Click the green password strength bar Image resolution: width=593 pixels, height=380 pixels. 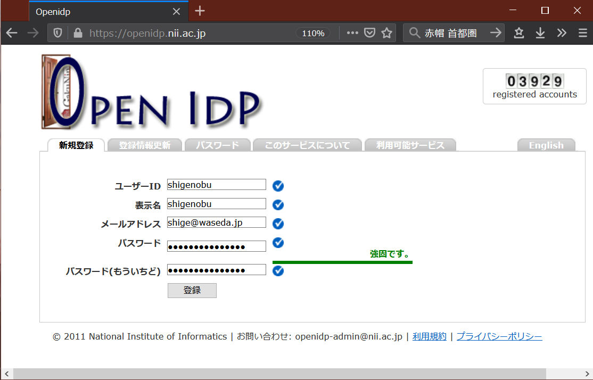coord(342,262)
